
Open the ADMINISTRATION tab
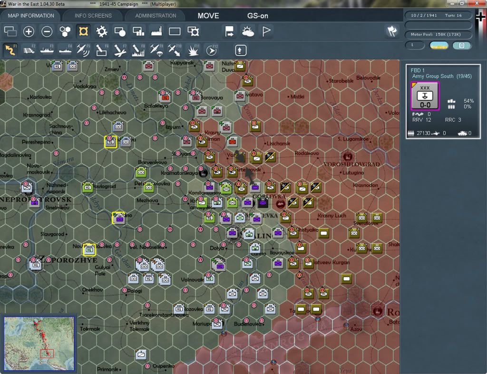[156, 16]
